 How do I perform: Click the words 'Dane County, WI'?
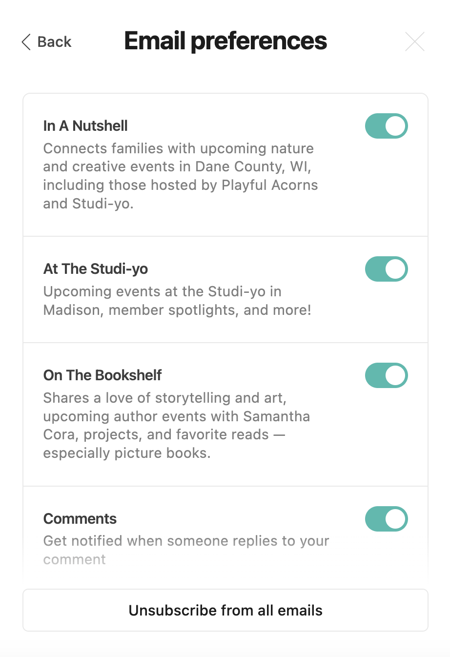coord(253,166)
